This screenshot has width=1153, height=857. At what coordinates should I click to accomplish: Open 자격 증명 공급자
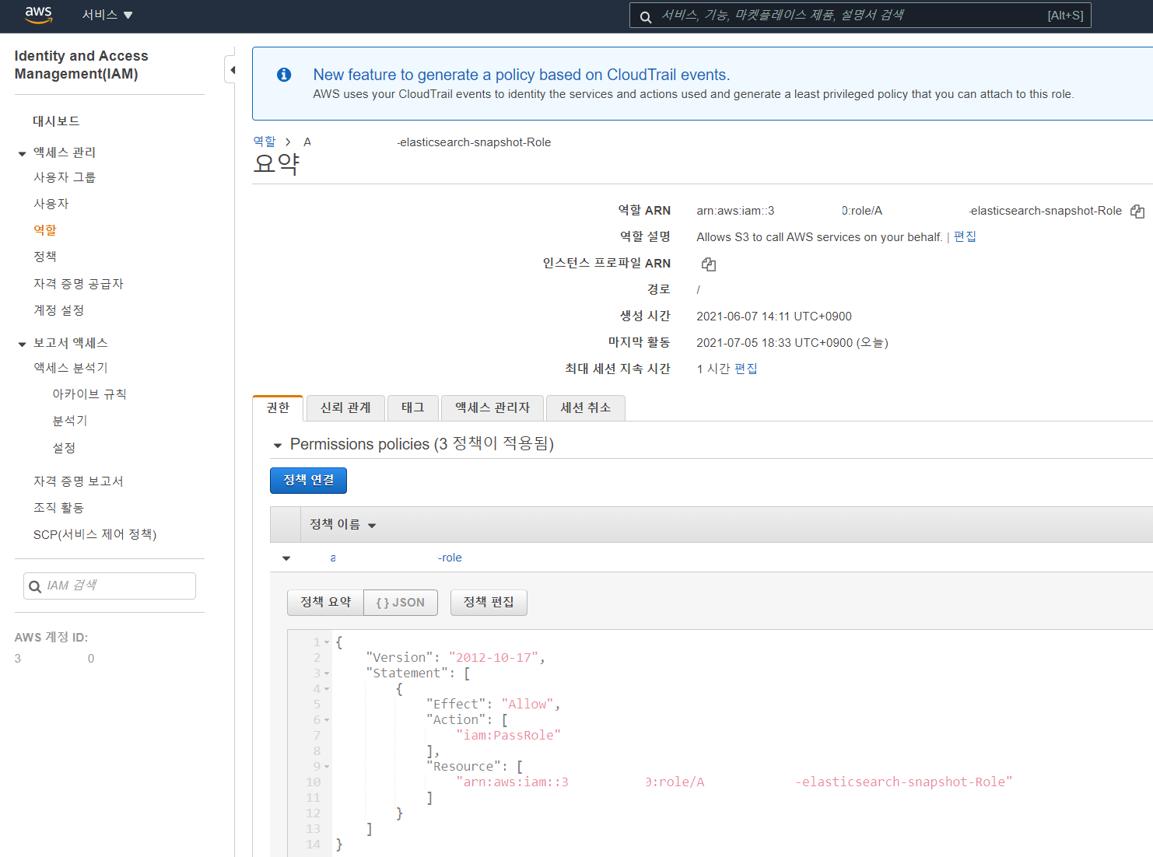(79, 284)
